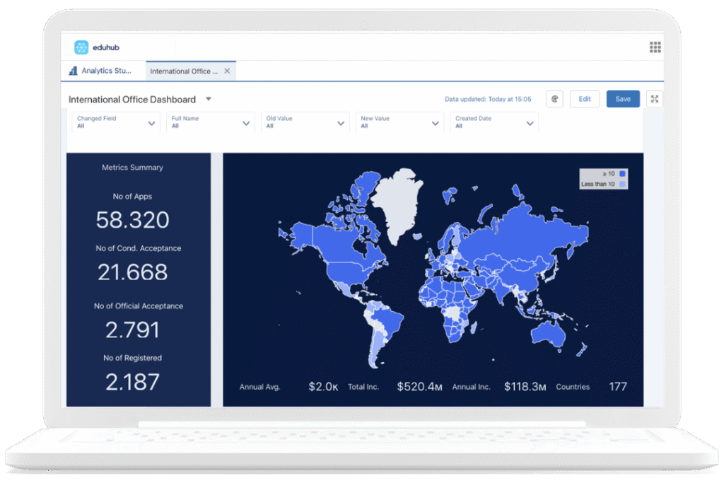This screenshot has width=724, height=483.
Task: Click the palette theme icon beside Edit
Action: pos(554,98)
